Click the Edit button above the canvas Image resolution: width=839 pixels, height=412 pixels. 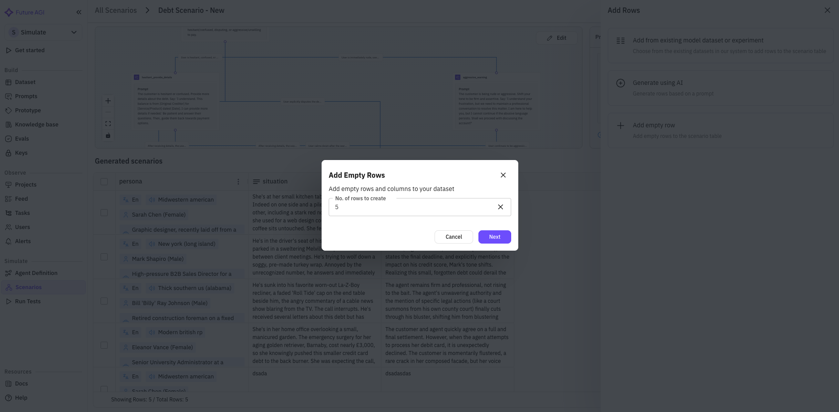pyautogui.click(x=557, y=38)
